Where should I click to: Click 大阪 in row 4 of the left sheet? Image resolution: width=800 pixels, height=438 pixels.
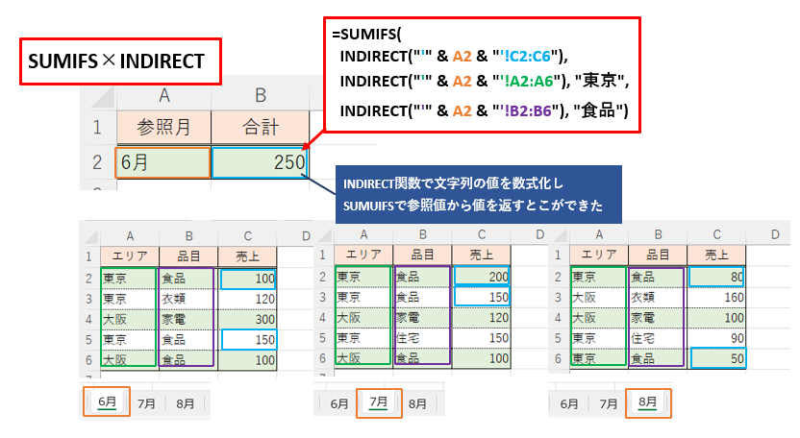128,319
